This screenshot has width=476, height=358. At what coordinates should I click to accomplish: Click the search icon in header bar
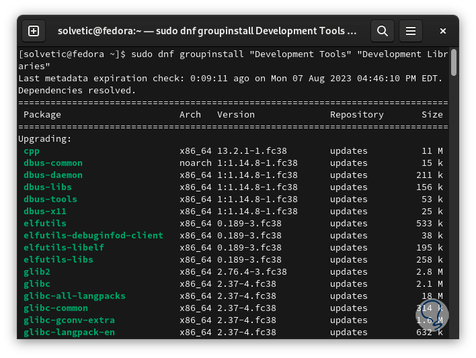coord(382,31)
